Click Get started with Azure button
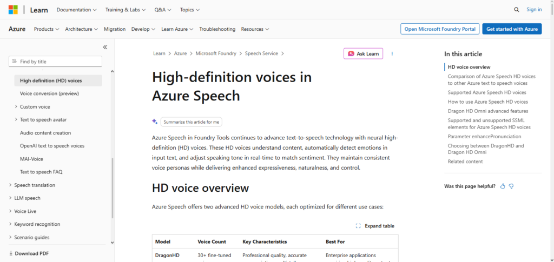 [512, 29]
